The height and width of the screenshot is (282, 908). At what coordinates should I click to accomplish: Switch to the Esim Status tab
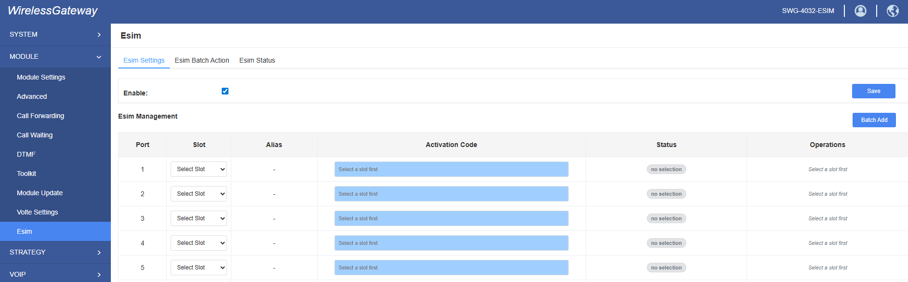257,60
